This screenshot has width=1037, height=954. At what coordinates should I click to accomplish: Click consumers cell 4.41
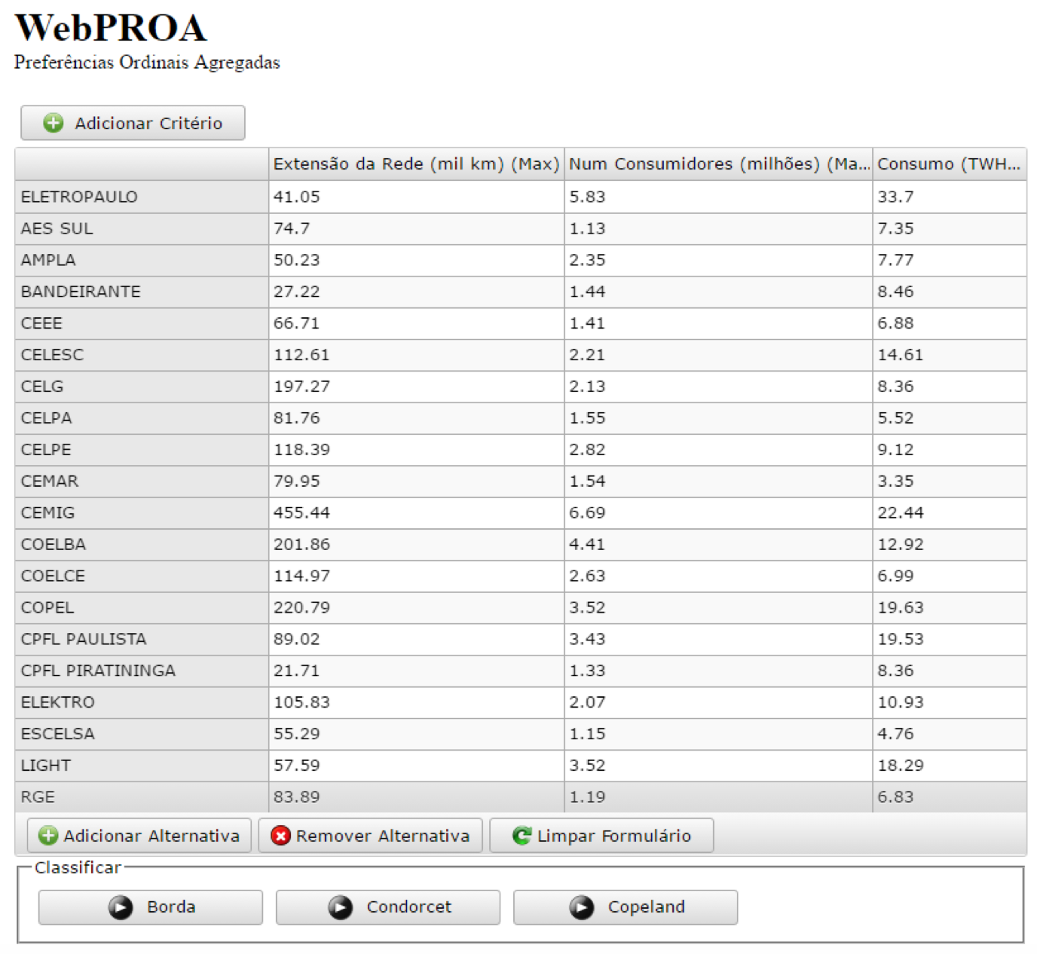coord(719,545)
